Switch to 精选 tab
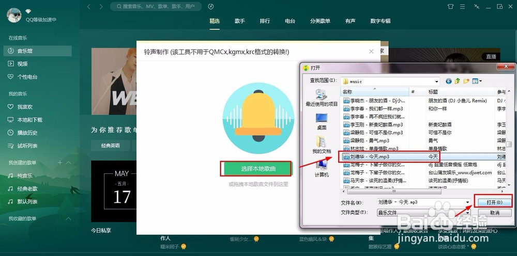The width and height of the screenshot is (517, 256). 215,21
